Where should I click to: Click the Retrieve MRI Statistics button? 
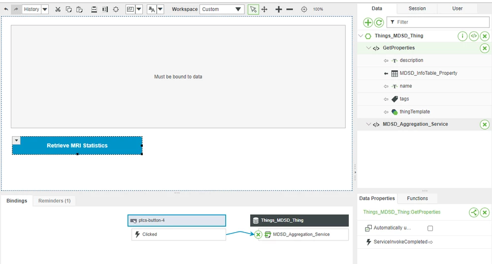coord(77,146)
